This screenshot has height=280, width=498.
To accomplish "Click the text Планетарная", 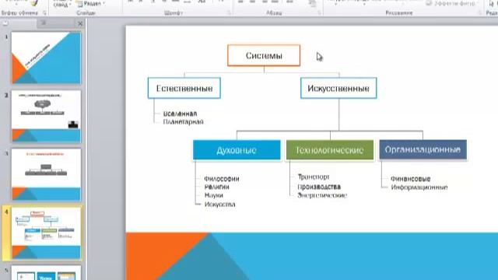I will (184, 122).
